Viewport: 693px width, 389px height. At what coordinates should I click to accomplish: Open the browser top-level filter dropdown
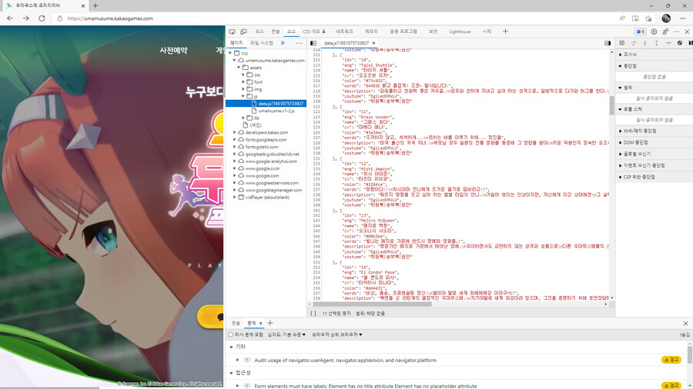(337, 334)
